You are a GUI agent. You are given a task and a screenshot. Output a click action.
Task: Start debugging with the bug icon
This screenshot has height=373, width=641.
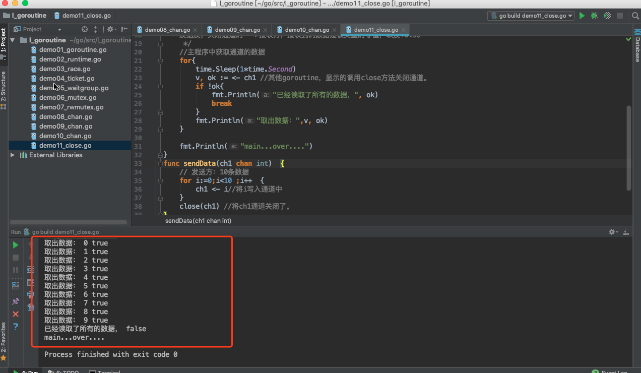coord(595,16)
